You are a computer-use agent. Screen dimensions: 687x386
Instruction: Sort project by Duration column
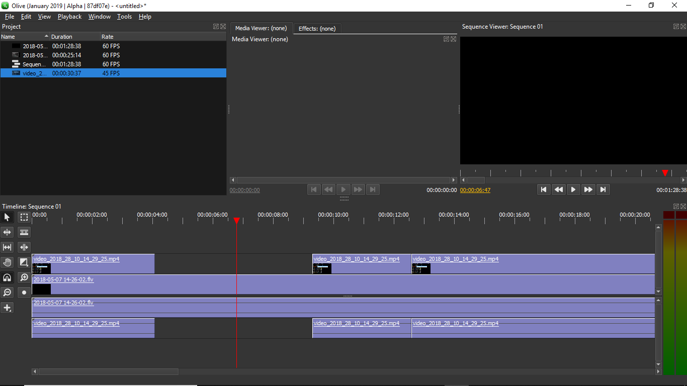[x=75, y=37]
